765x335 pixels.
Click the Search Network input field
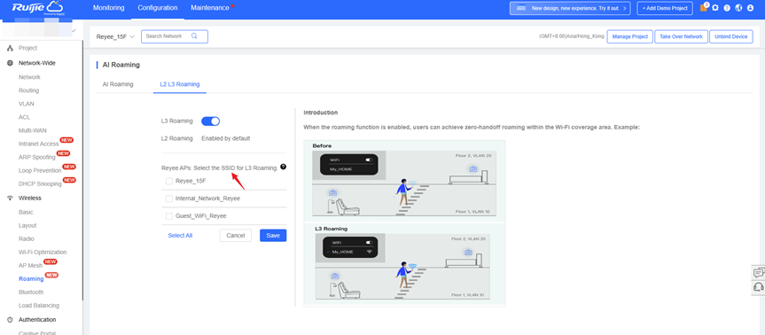(x=175, y=36)
